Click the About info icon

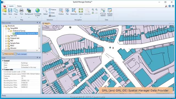coord(173,6)
